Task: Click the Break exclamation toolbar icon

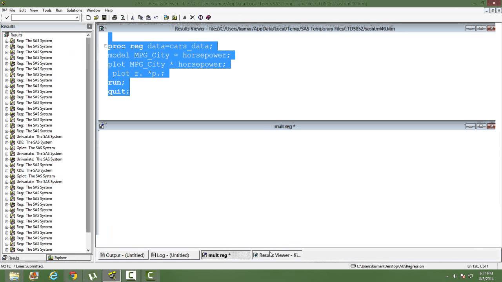Action: (x=200, y=18)
